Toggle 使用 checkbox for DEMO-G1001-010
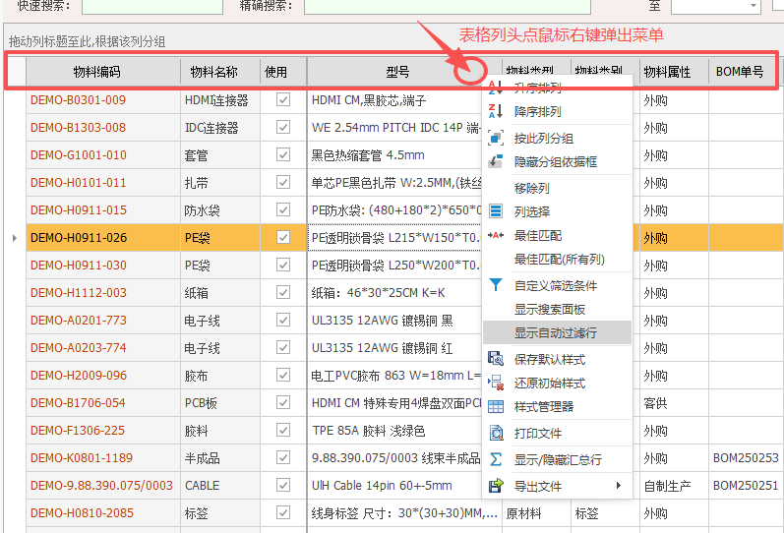The width and height of the screenshot is (784, 533). (x=283, y=155)
